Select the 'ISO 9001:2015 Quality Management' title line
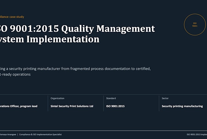This screenshot has width=207, height=139. click(x=78, y=29)
